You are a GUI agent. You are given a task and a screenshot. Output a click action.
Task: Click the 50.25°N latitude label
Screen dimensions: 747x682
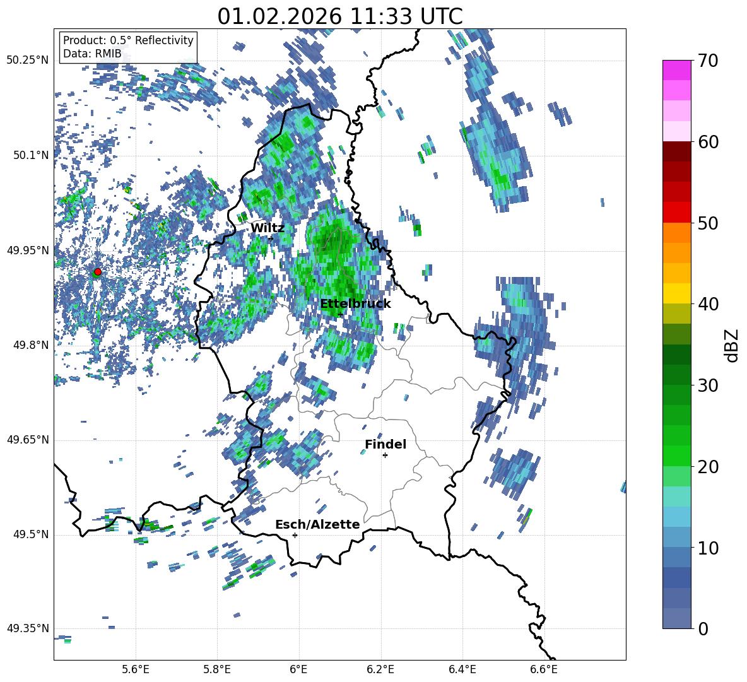pos(28,61)
